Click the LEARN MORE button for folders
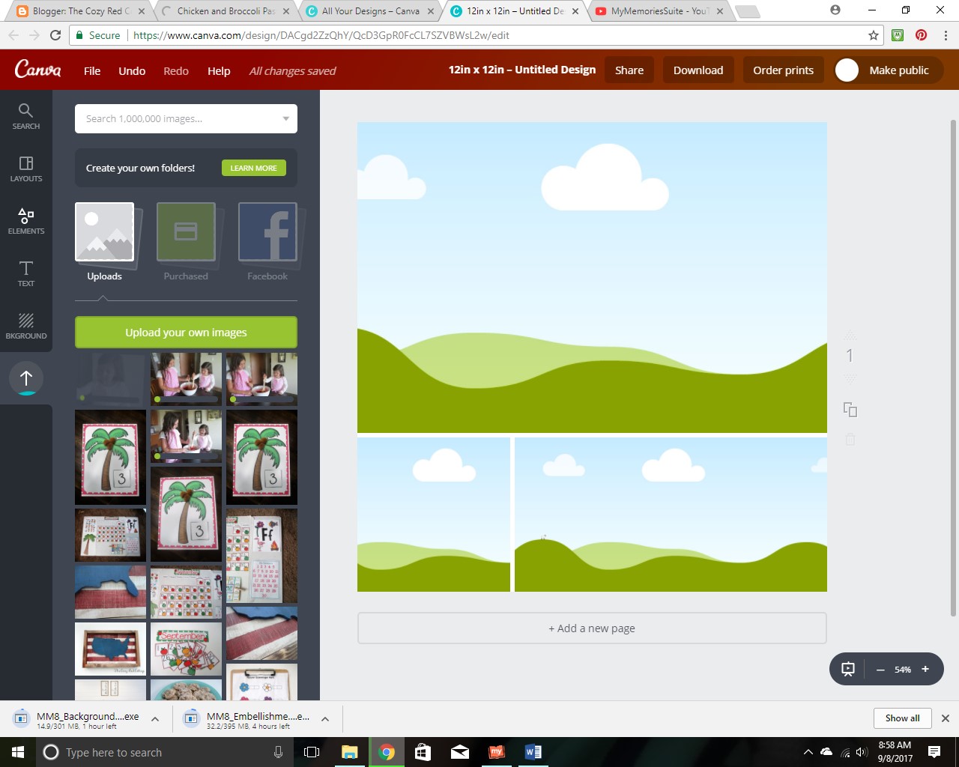The image size is (959, 767). coord(254,168)
